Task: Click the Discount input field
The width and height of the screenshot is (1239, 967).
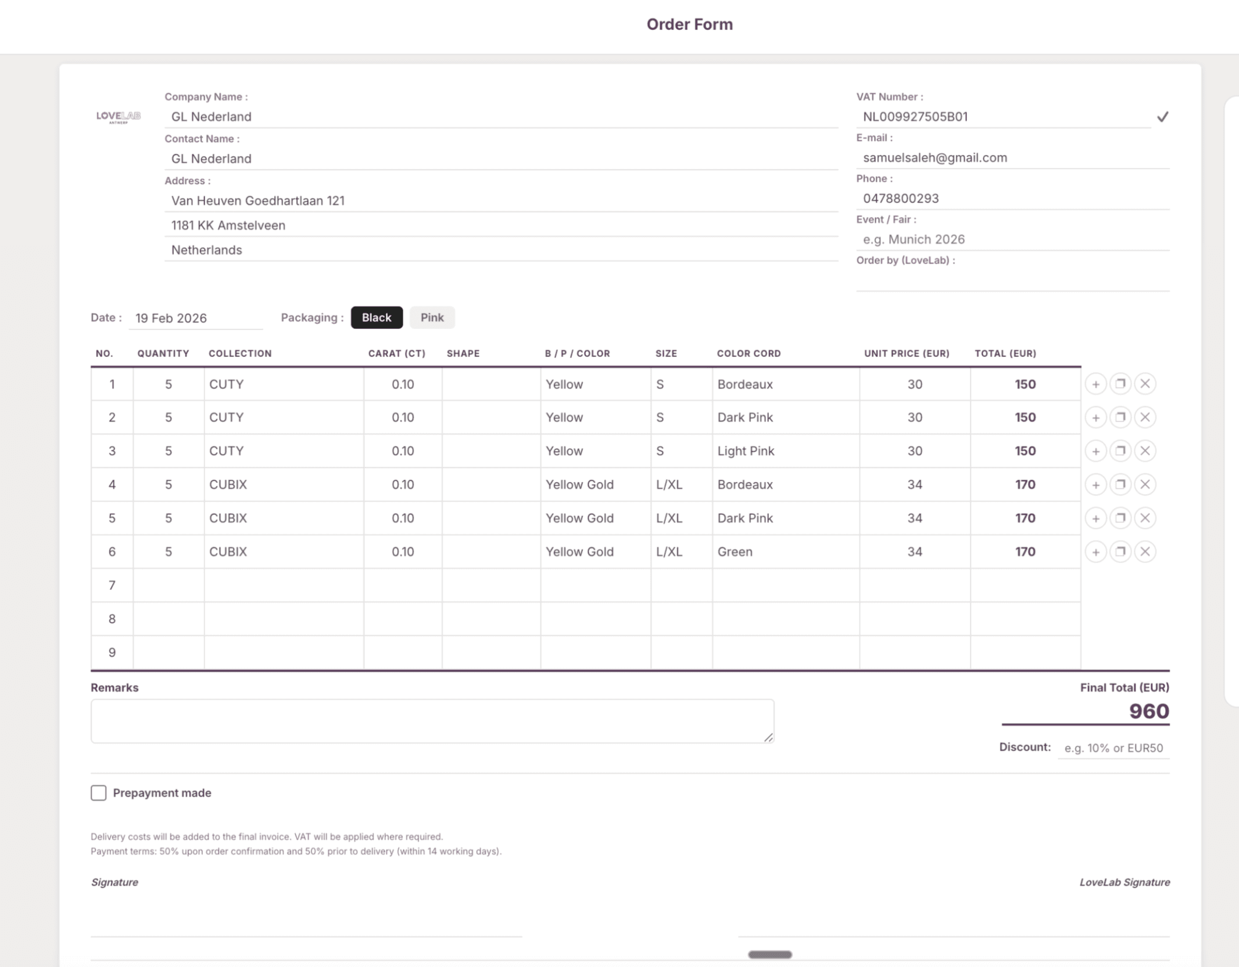Action: [1113, 748]
